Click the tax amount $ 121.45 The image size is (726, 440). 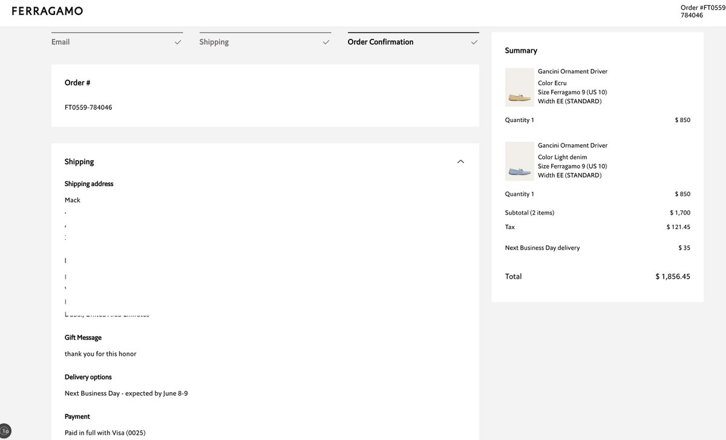[x=678, y=227]
